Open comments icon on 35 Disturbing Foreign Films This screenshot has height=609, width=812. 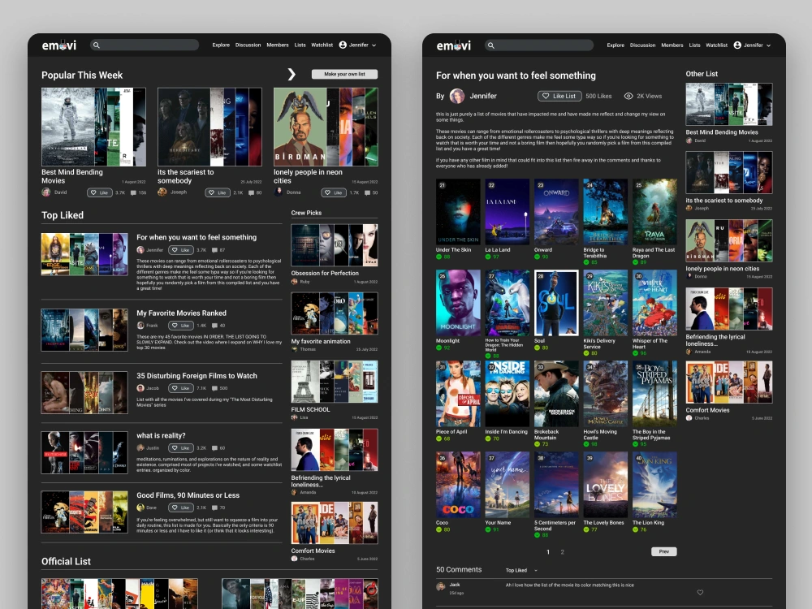coord(214,388)
